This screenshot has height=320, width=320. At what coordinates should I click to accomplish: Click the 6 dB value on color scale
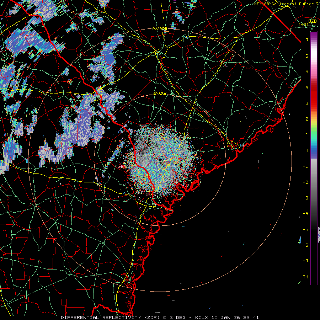click(307, 56)
